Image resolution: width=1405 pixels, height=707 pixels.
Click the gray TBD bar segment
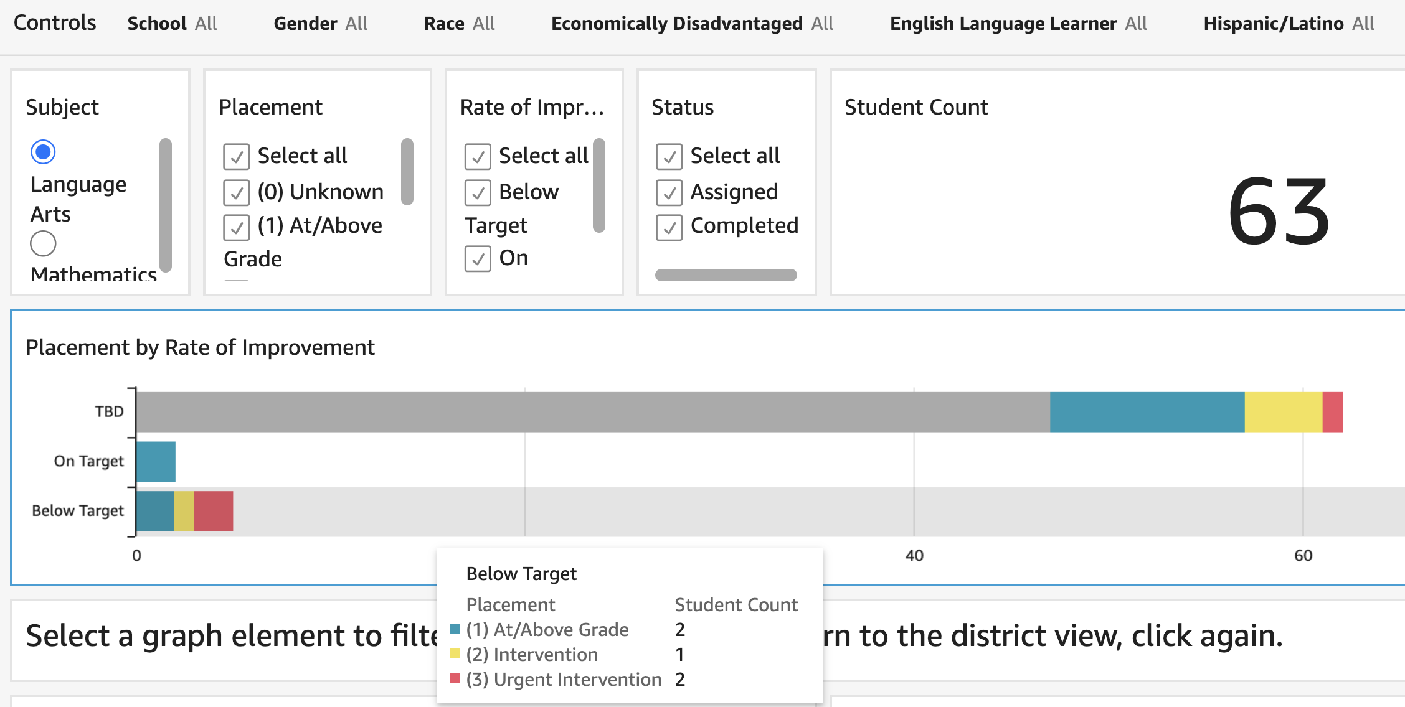[592, 412]
